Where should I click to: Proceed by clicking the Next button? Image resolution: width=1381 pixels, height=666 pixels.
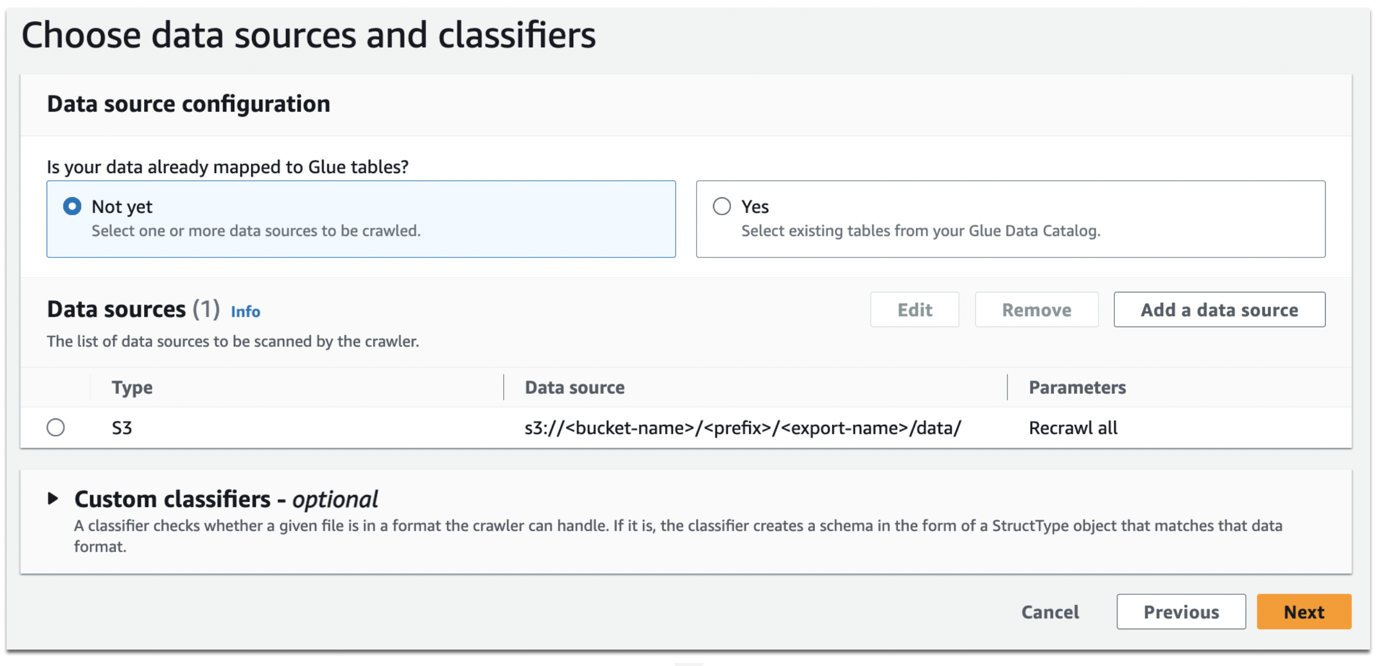(x=1303, y=612)
